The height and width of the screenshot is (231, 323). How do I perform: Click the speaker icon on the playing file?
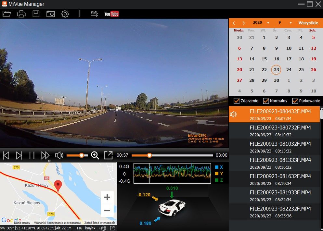coord(233,114)
